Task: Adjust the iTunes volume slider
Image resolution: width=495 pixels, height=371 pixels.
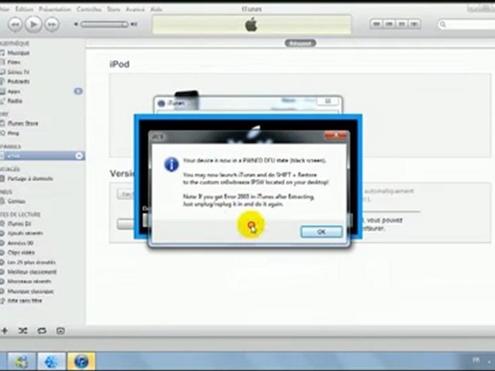Action: [105, 24]
